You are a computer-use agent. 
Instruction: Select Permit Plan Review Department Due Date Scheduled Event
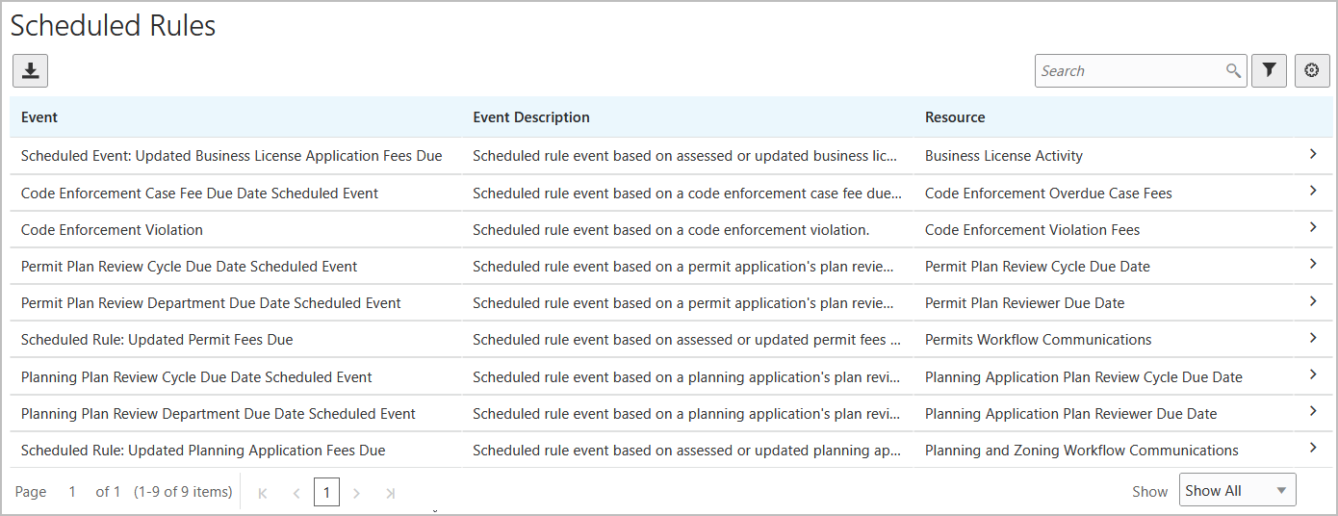click(x=211, y=303)
